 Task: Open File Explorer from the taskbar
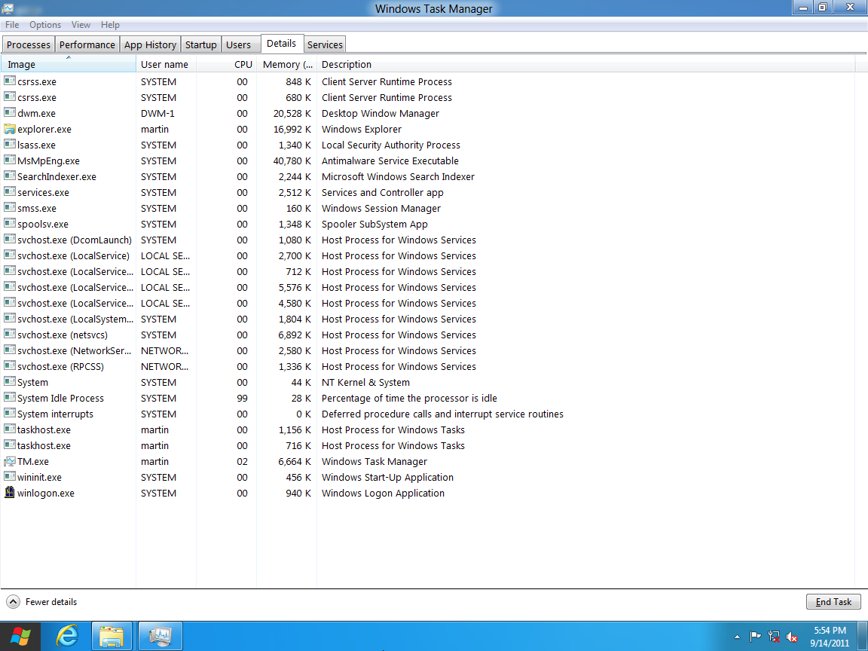click(x=112, y=636)
